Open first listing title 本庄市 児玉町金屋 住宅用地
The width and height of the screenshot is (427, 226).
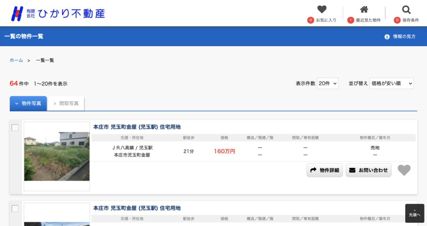click(x=137, y=127)
